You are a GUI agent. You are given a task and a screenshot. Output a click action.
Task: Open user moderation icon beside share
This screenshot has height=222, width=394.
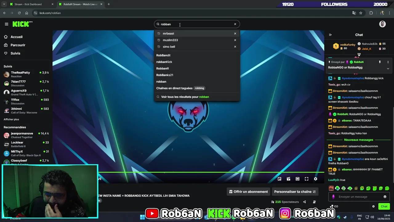click(314, 202)
